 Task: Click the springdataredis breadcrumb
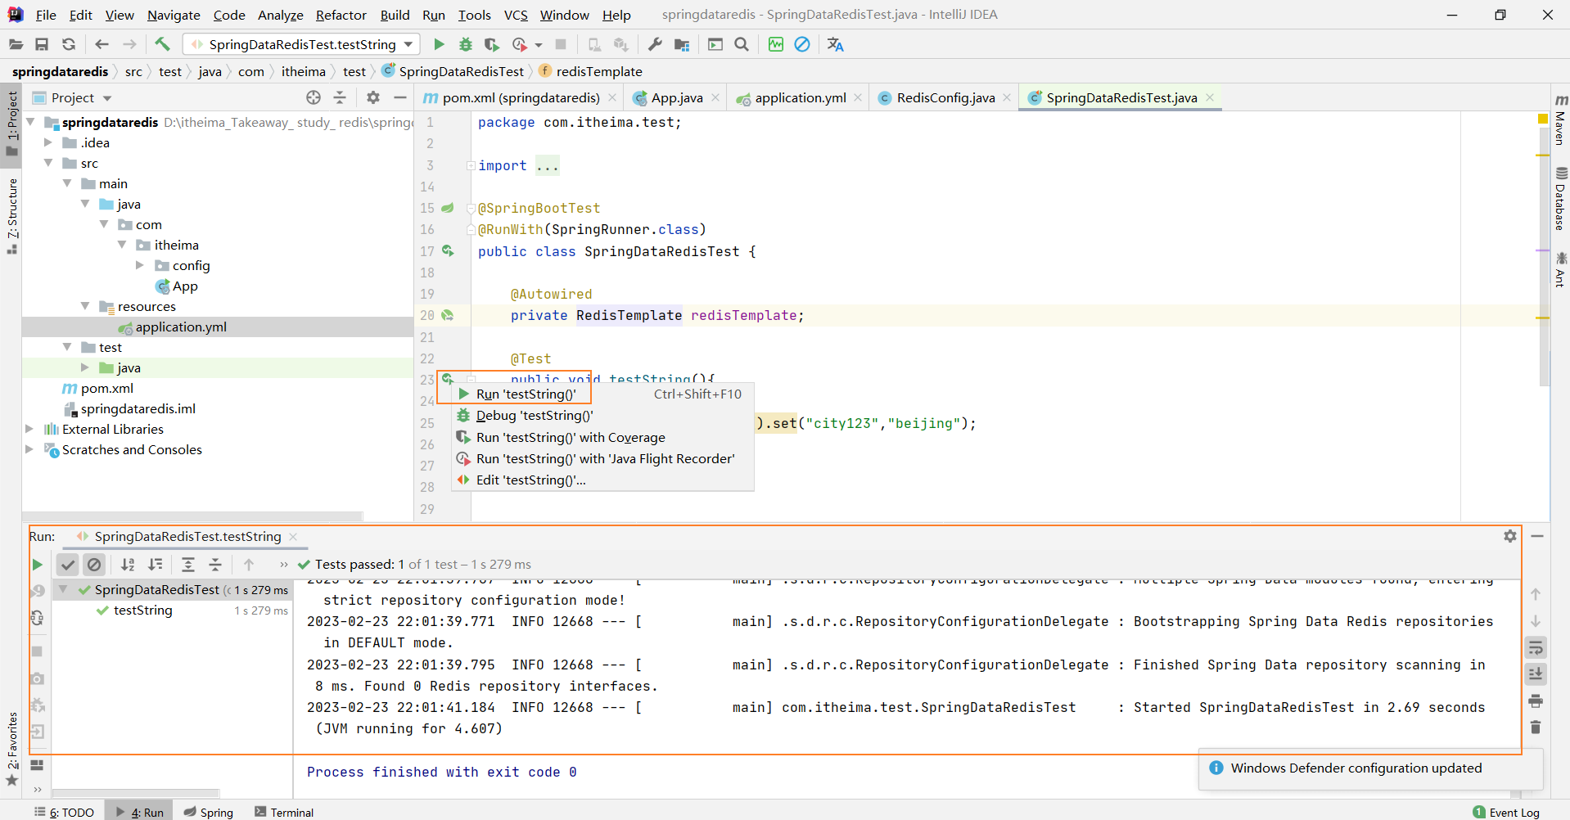tap(60, 71)
